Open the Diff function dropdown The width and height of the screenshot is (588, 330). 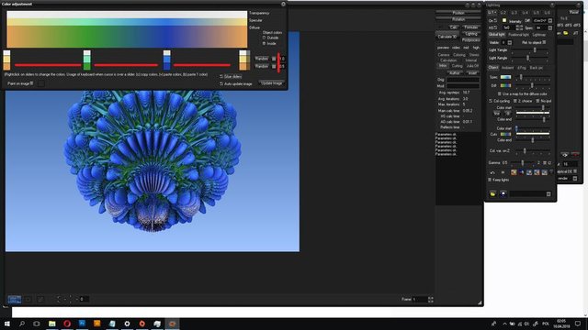click(x=550, y=20)
